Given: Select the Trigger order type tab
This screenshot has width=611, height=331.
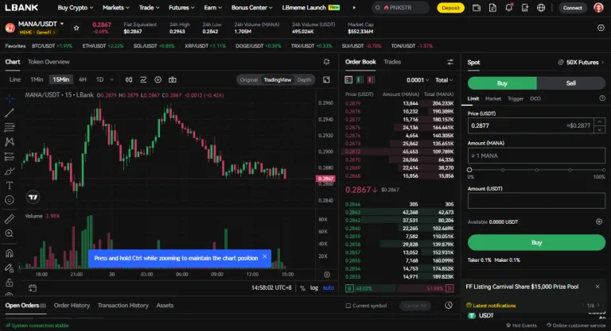Looking at the screenshot, I should pyautogui.click(x=516, y=98).
